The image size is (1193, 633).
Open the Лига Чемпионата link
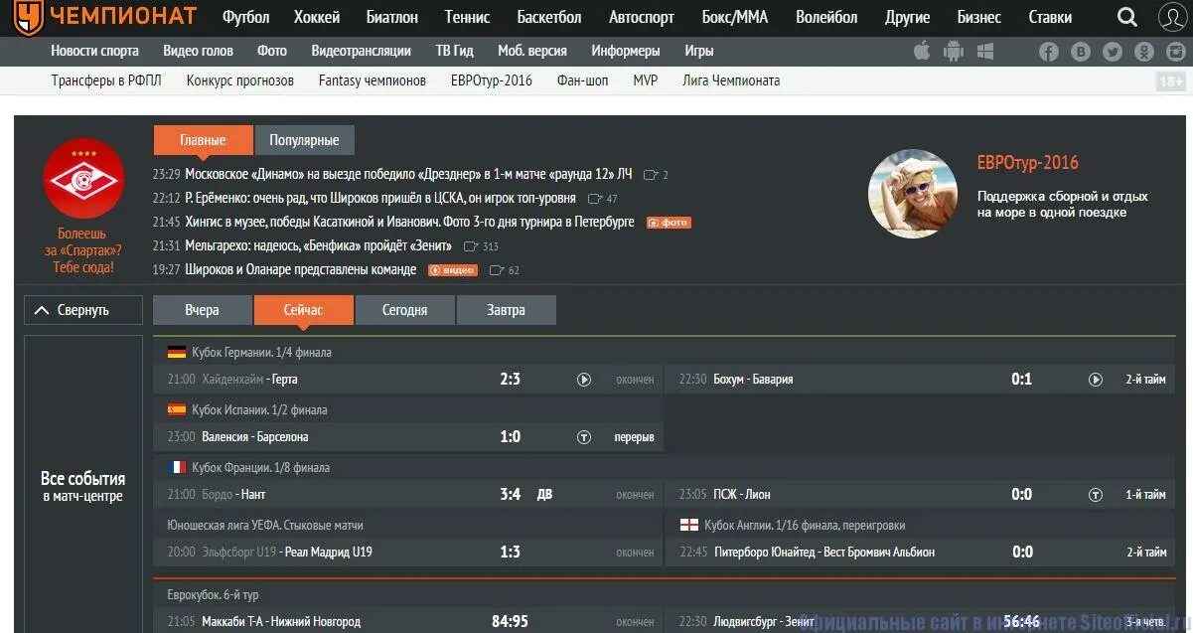tap(732, 80)
